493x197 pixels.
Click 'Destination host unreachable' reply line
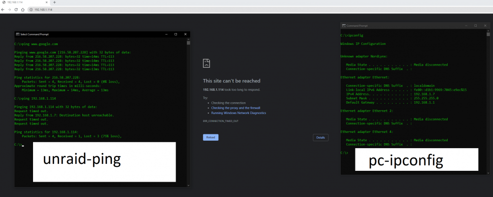point(64,115)
